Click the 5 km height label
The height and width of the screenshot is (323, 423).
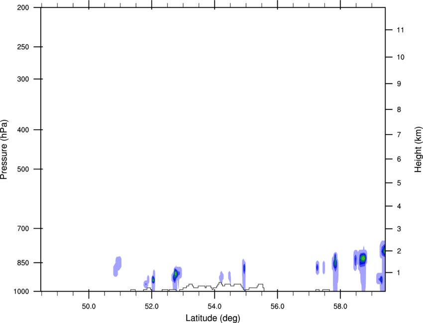coord(399,183)
